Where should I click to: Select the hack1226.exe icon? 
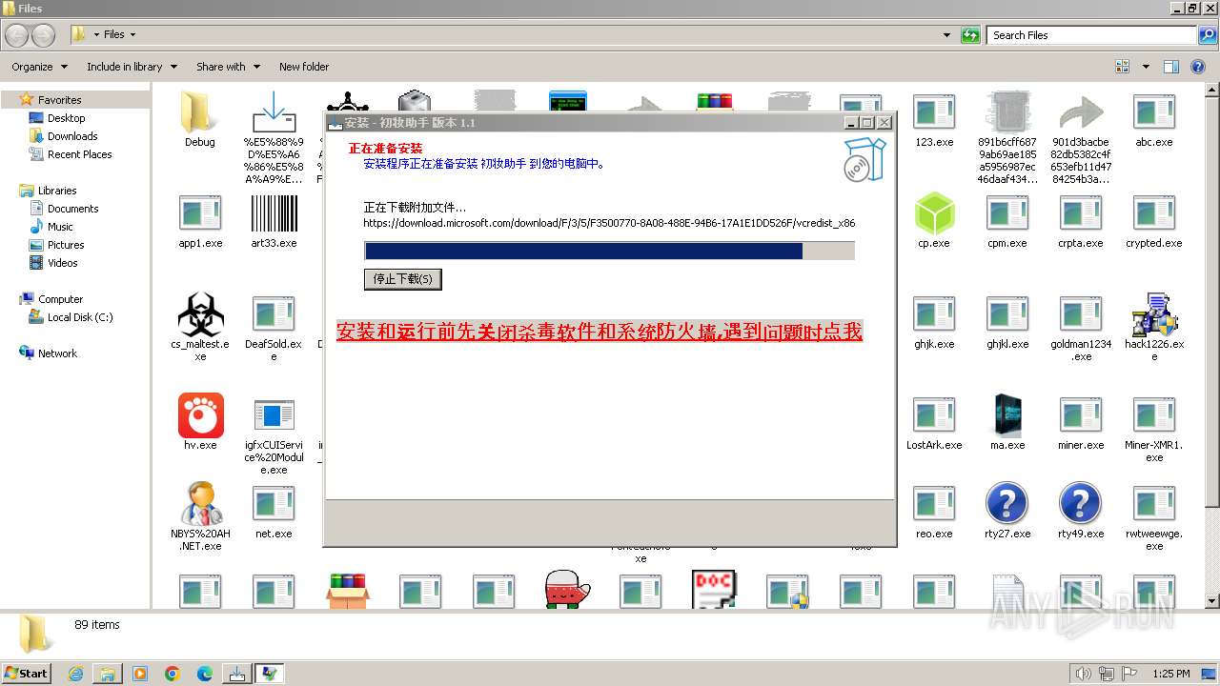tap(1154, 314)
